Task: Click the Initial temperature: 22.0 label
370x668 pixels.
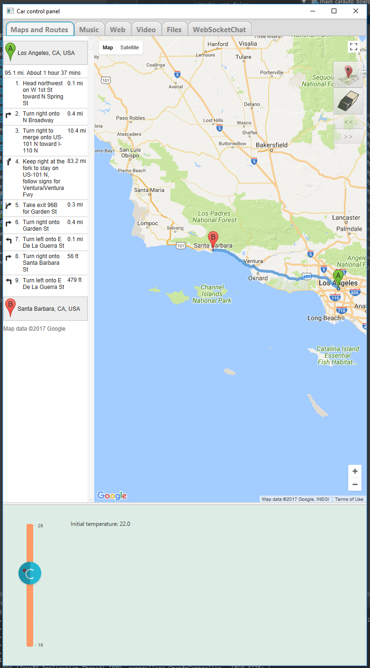Action: (100, 524)
